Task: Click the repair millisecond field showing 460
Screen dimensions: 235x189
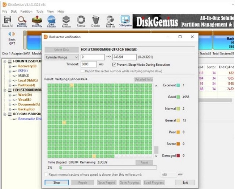Action: click(x=169, y=175)
